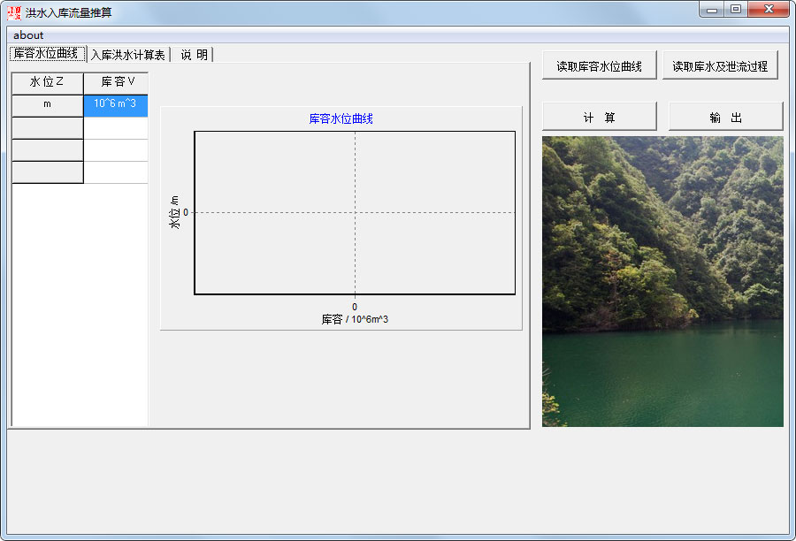Switch to the 库容水位曲线 tab
This screenshot has height=541, width=796.
[x=47, y=53]
